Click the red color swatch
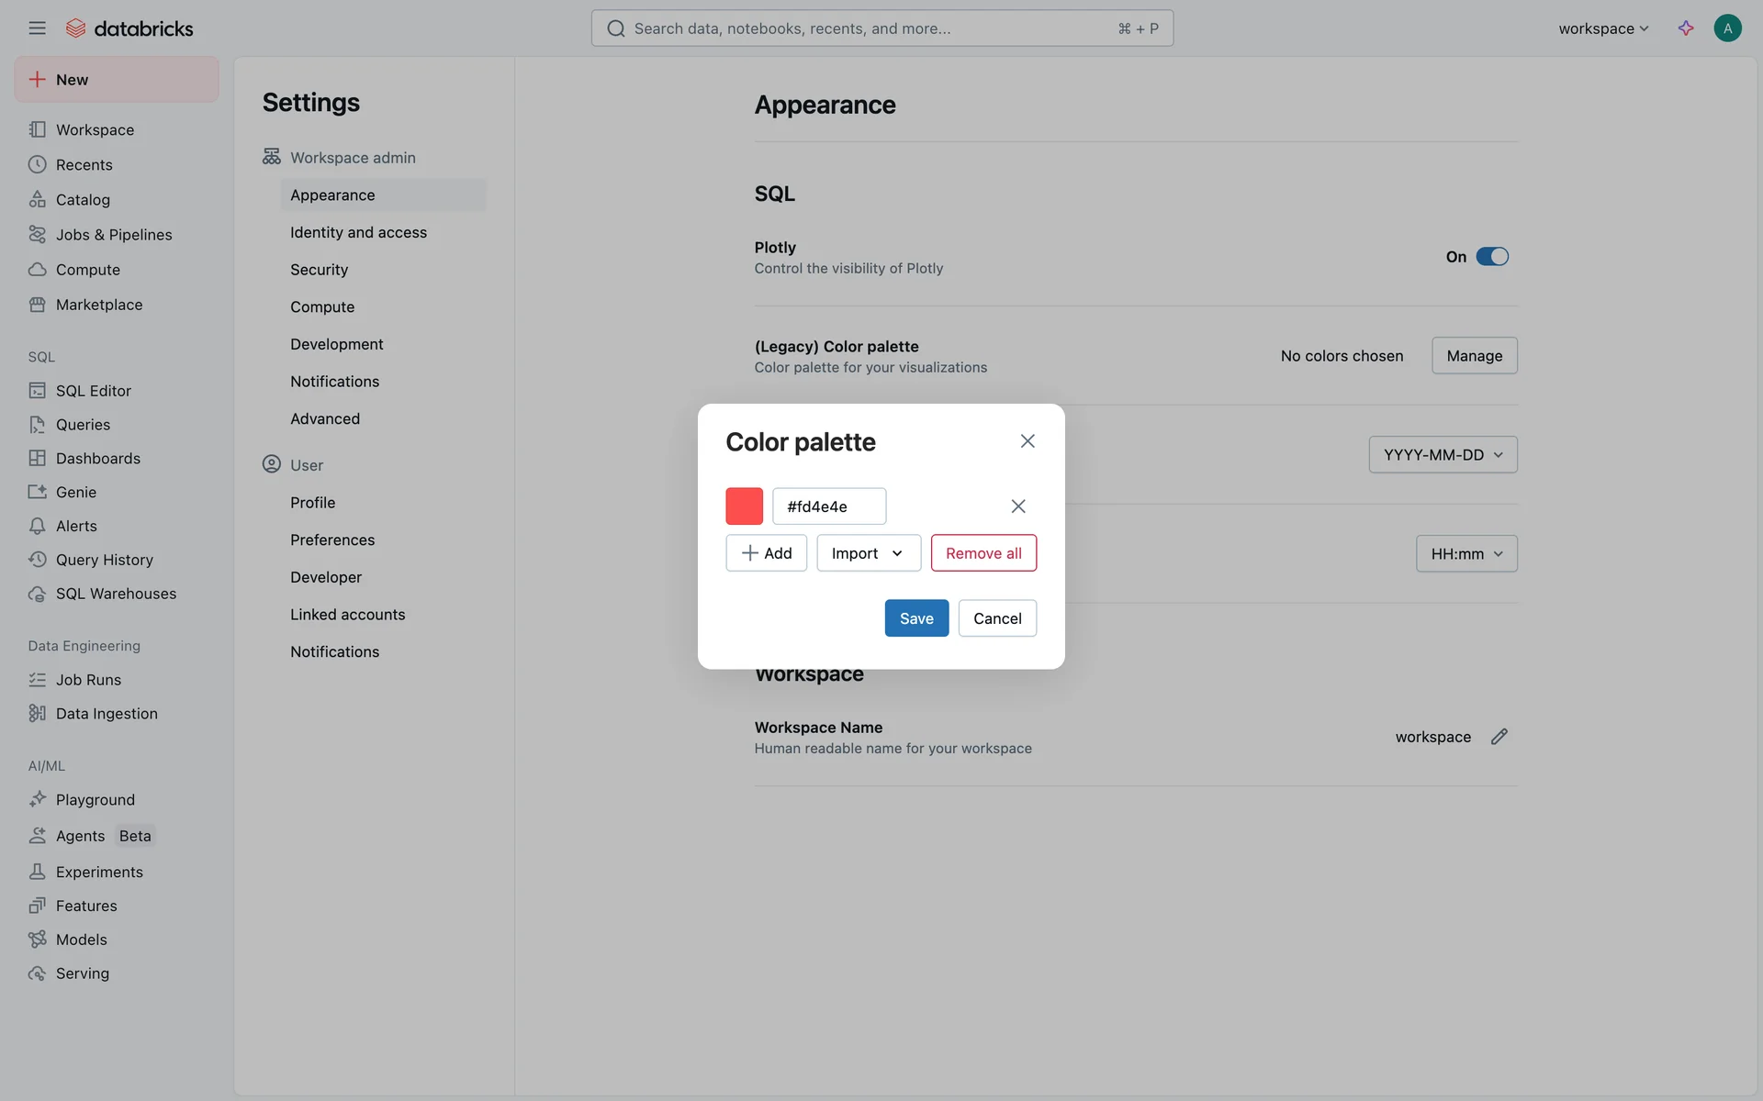 [x=744, y=506]
